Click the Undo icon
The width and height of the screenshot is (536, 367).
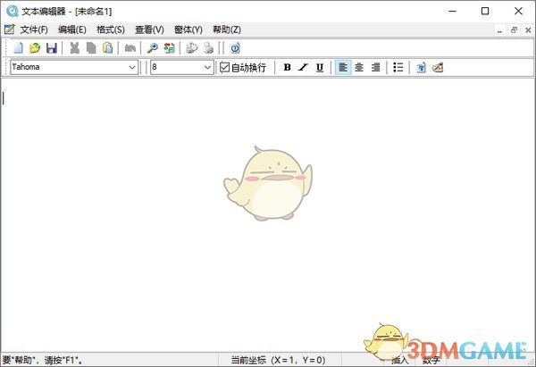coord(130,48)
